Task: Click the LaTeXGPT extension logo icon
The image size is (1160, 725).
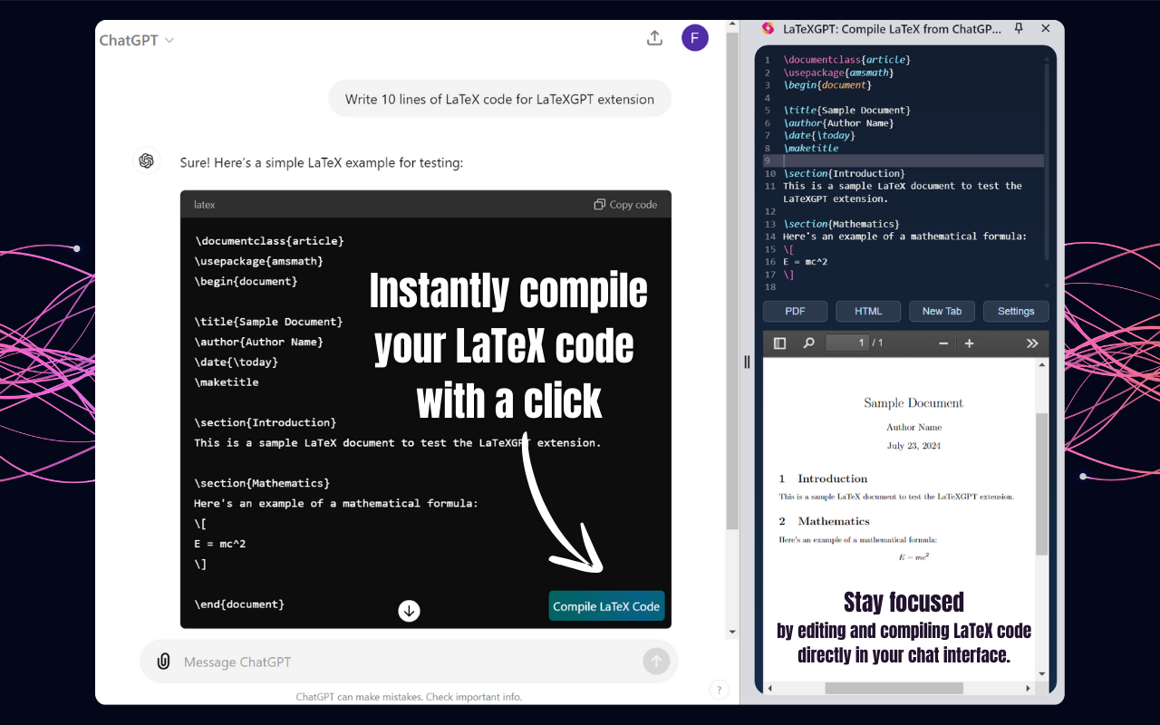Action: tap(768, 29)
